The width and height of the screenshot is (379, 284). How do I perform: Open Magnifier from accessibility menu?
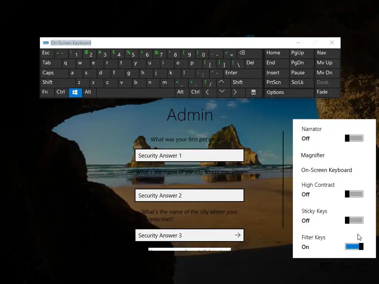[x=313, y=155]
